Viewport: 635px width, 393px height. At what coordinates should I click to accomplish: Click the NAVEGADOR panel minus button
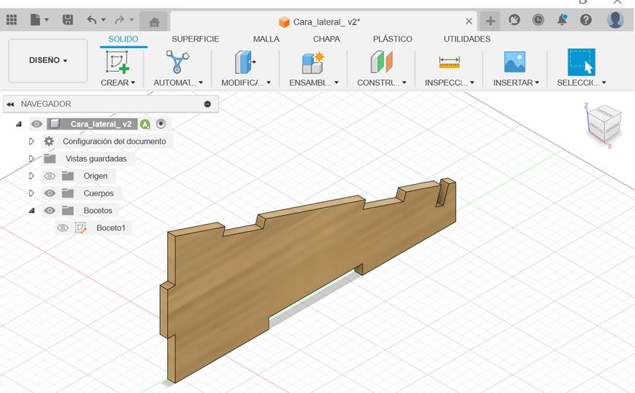207,104
